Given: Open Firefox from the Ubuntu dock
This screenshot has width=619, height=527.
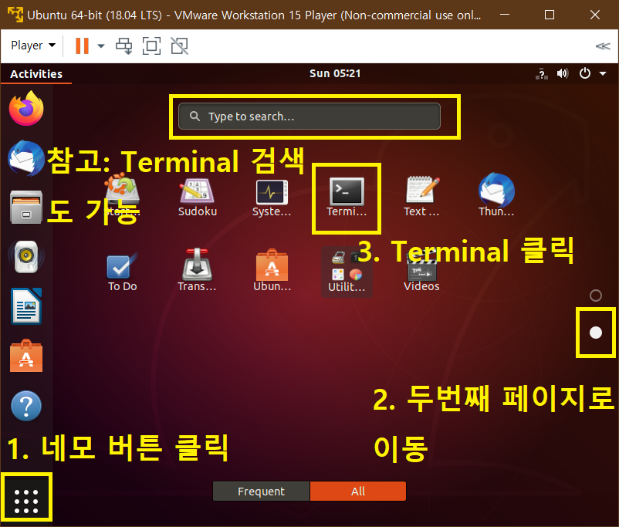Looking at the screenshot, I should tap(26, 108).
